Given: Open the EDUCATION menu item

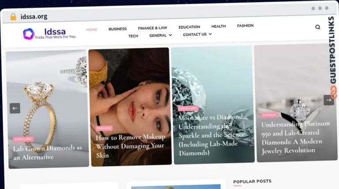Looking at the screenshot, I should [x=189, y=27].
